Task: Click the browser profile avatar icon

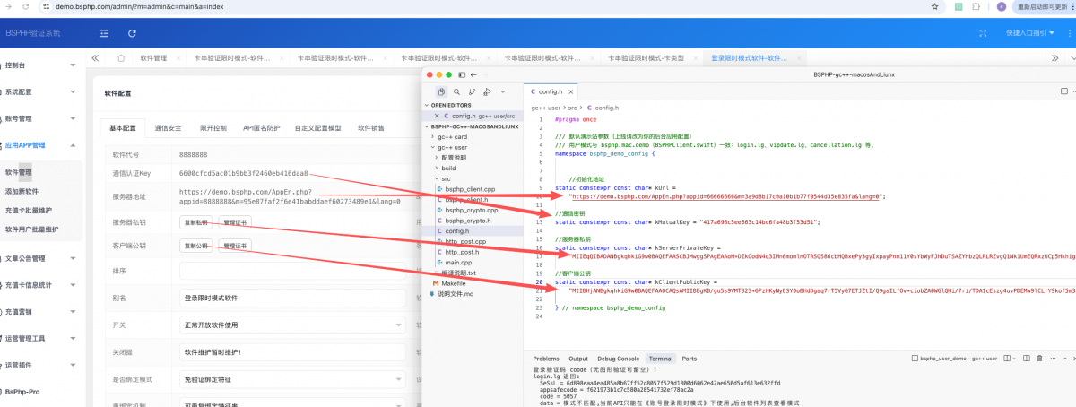Action: pyautogui.click(x=1000, y=5)
